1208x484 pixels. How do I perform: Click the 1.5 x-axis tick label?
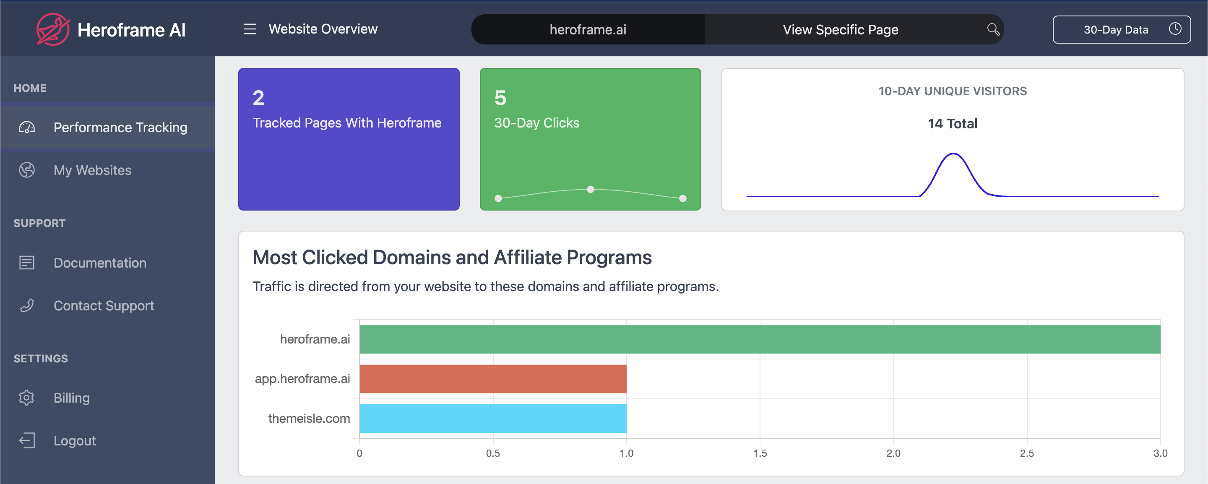760,453
